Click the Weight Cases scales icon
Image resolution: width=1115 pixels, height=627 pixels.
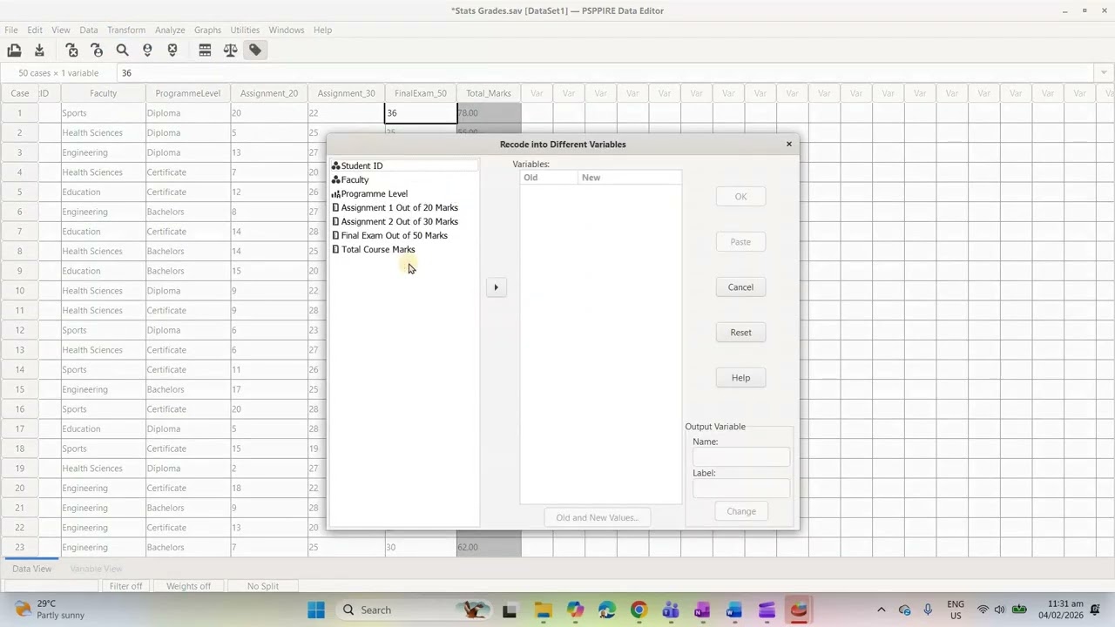coord(230,51)
